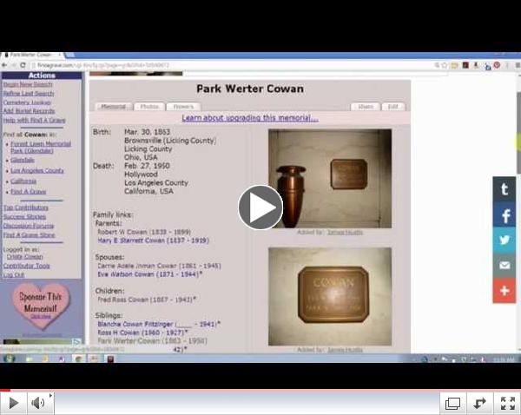Click the Find A Grave link under Find all Cowans

pyautogui.click(x=29, y=192)
